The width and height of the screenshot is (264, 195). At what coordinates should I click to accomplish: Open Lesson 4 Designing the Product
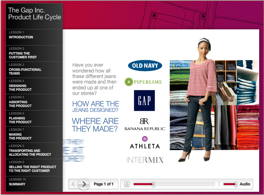coord(34,86)
